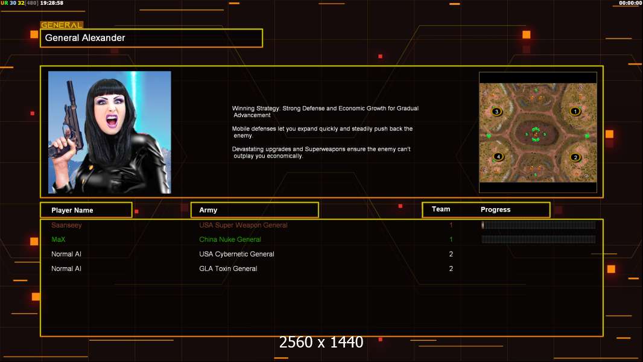Screen dimensions: 643x362
Task: Click team number for MaX
Action: [x=451, y=240]
